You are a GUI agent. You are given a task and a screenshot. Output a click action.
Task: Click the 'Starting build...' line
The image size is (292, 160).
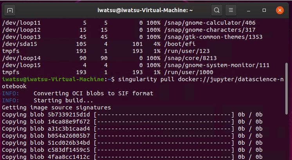click(x=63, y=100)
